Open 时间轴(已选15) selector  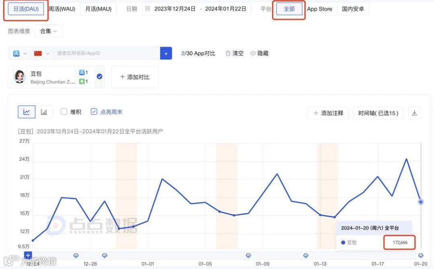pos(378,113)
